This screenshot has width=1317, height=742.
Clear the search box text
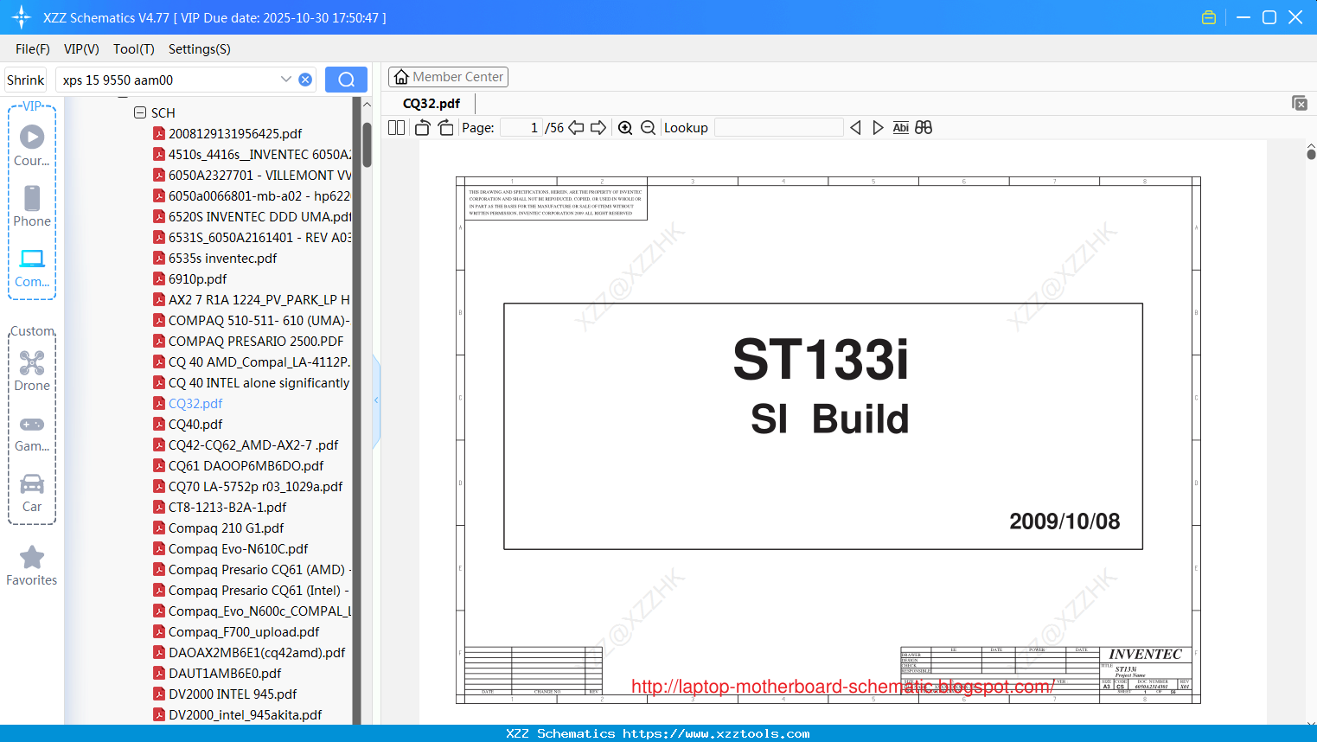pyautogui.click(x=305, y=80)
